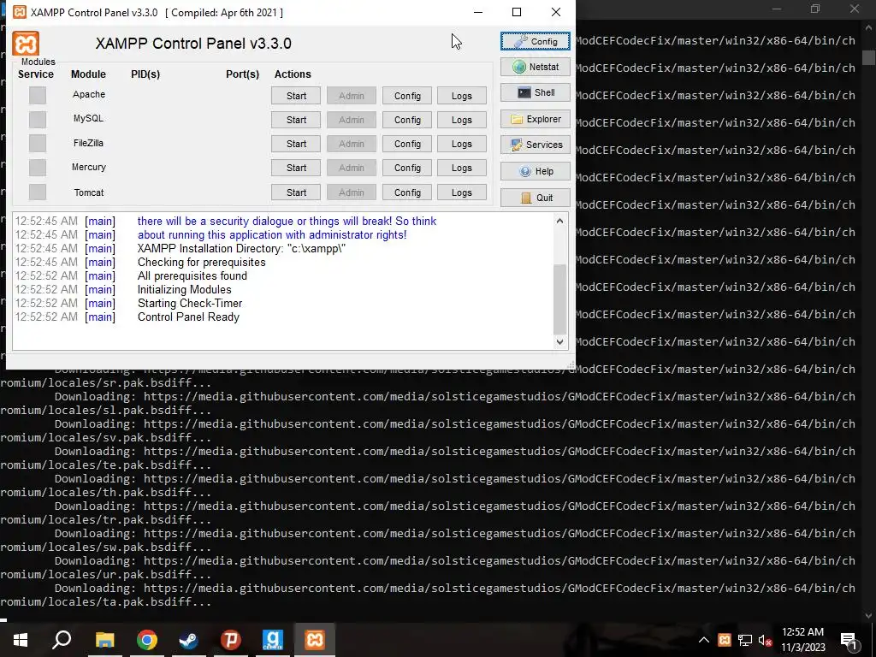Start the Apache module

point(296,96)
